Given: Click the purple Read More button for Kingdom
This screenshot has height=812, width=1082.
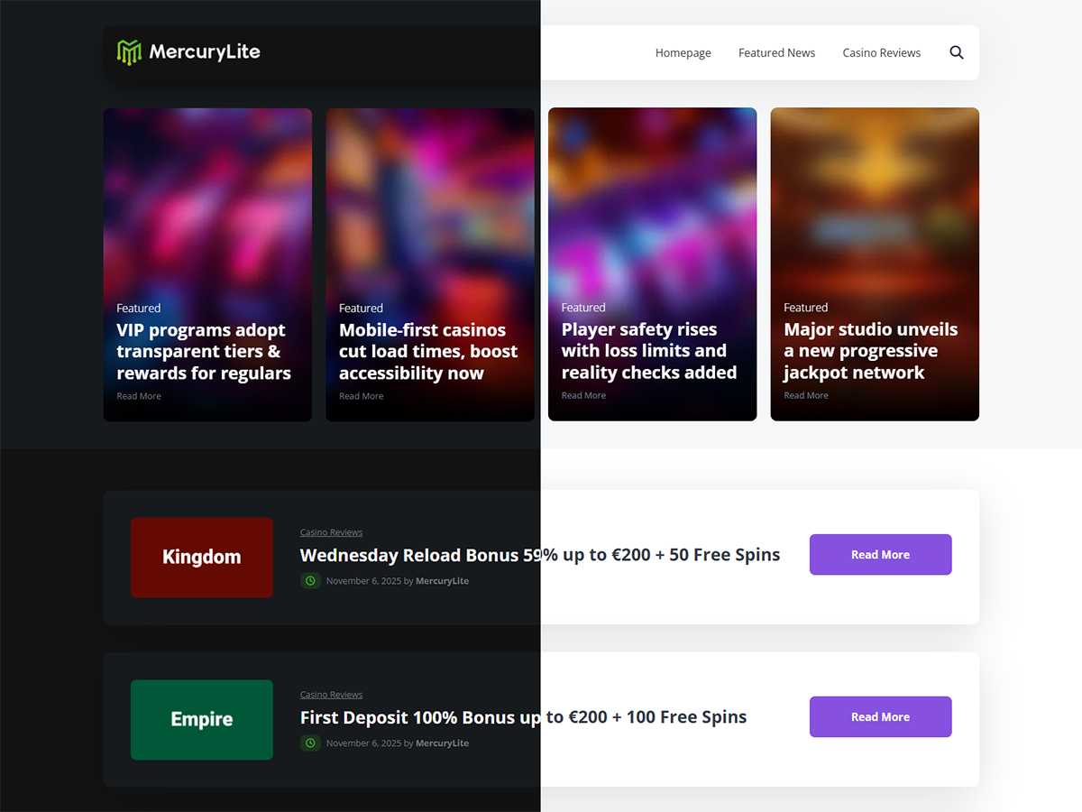Looking at the screenshot, I should (x=880, y=554).
